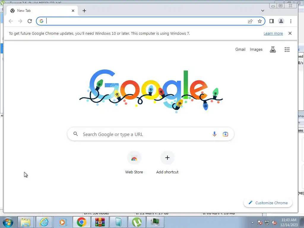This screenshot has width=304, height=228.
Task: Open the Google apps grid
Action: [x=287, y=50]
